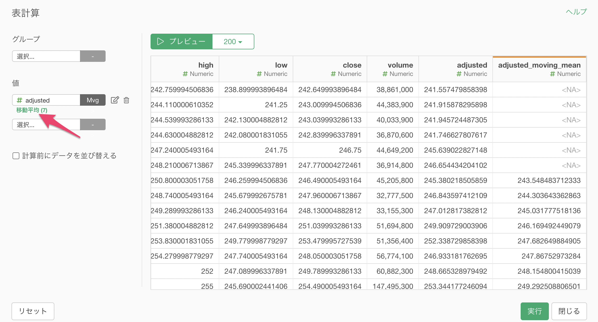This screenshot has height=322, width=598.
Task: Click the group function dash button
Action: tap(93, 56)
